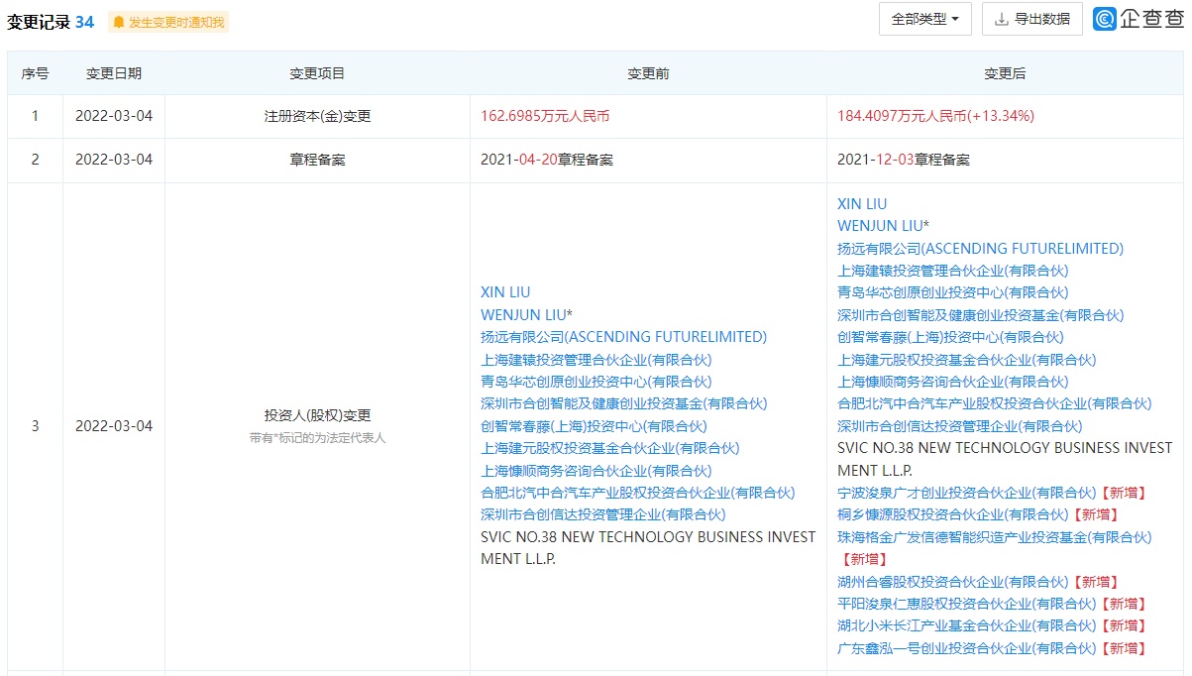Click the Qichacha logo icon
1192x676 pixels.
tap(1105, 19)
